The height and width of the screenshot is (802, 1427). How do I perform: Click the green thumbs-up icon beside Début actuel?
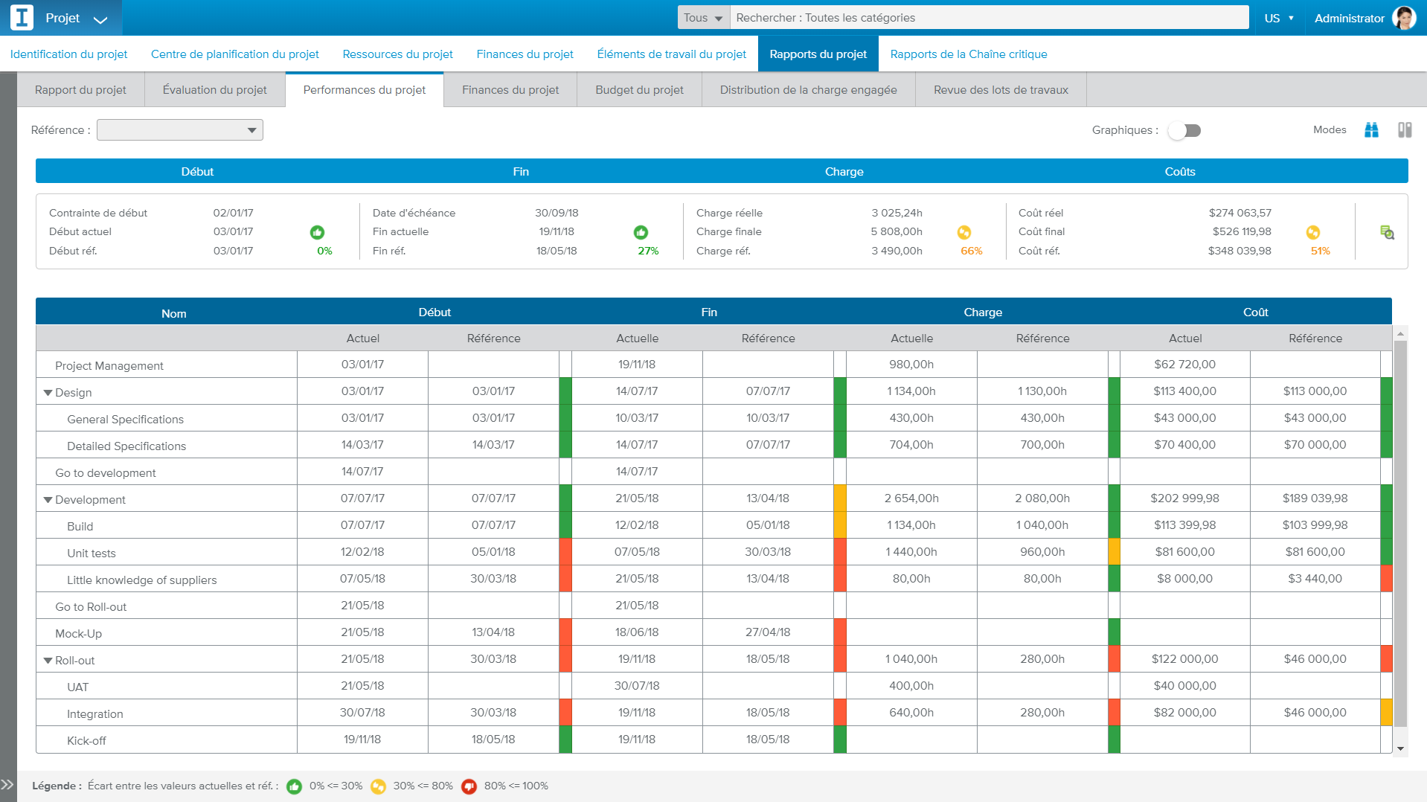317,232
